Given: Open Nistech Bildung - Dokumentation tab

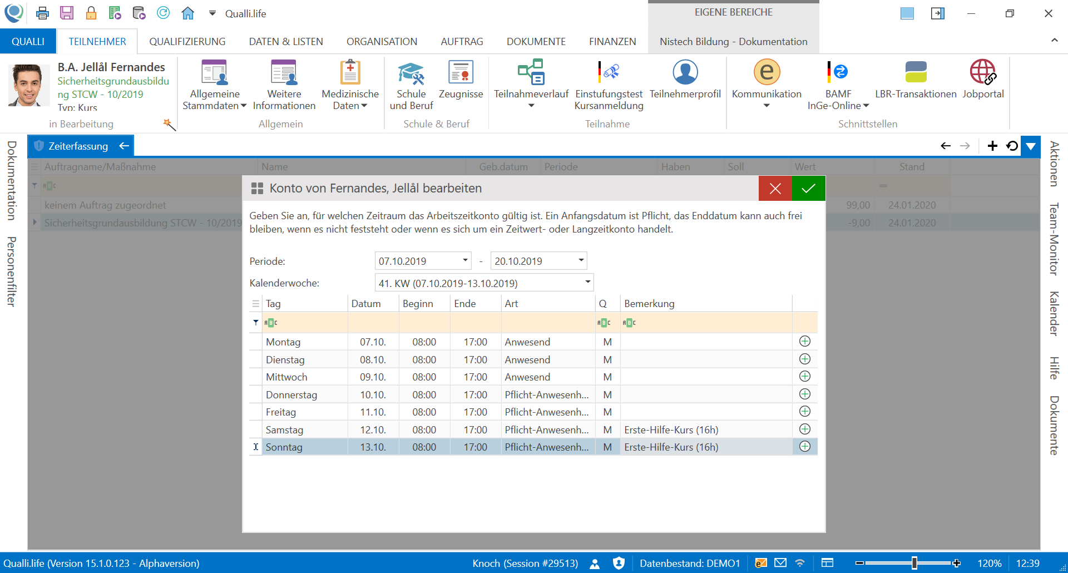Looking at the screenshot, I should coord(733,42).
